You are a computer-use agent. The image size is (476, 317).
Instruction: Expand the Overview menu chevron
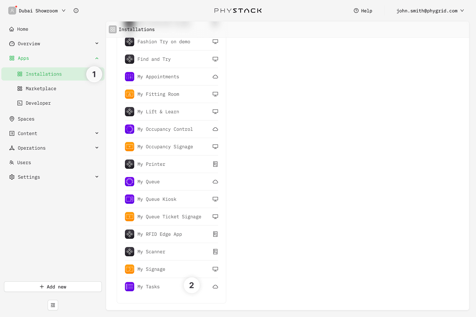tap(97, 44)
